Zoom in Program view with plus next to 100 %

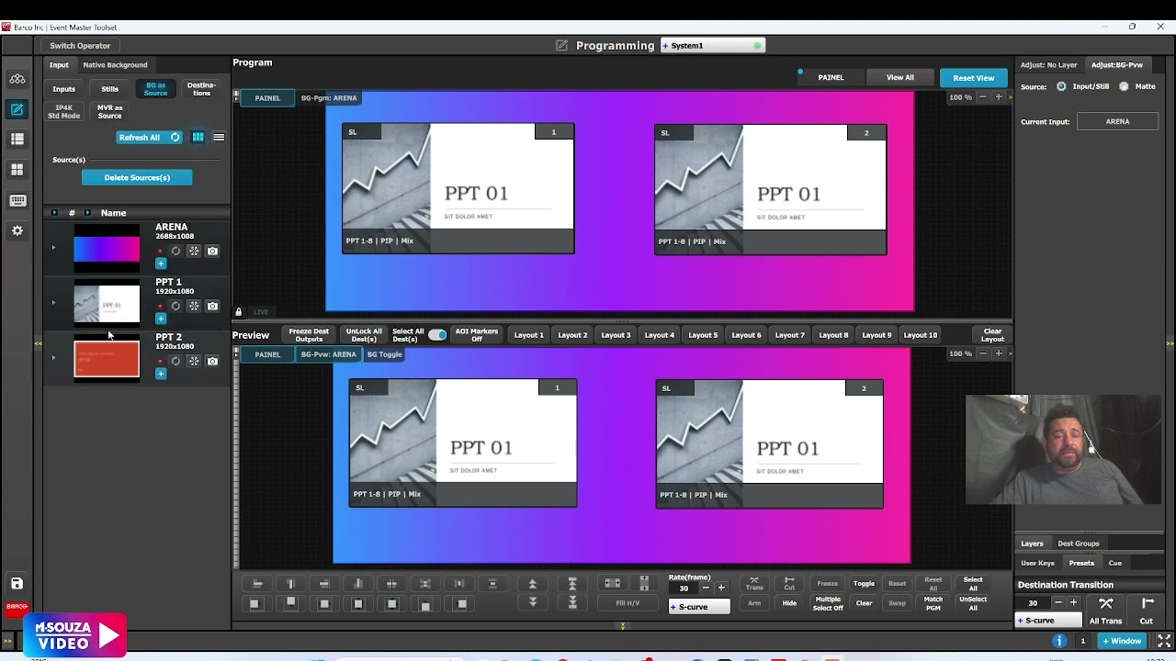999,96
